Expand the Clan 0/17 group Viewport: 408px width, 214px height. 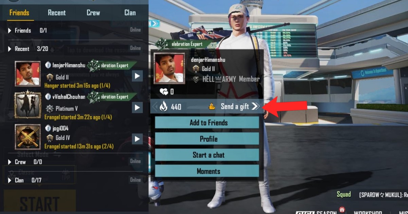click(x=10, y=180)
